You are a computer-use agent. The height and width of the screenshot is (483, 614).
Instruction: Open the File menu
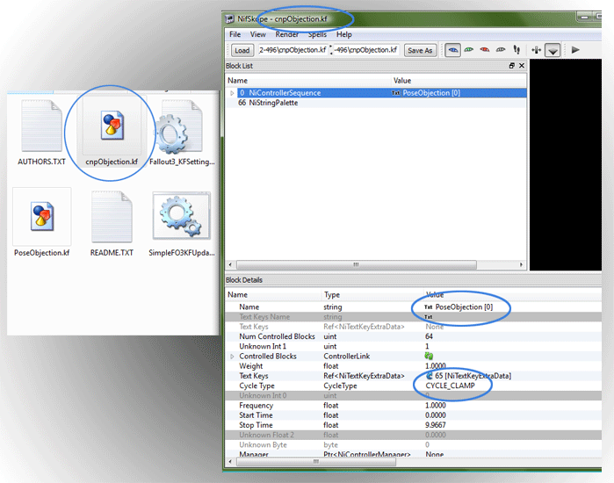[235, 34]
